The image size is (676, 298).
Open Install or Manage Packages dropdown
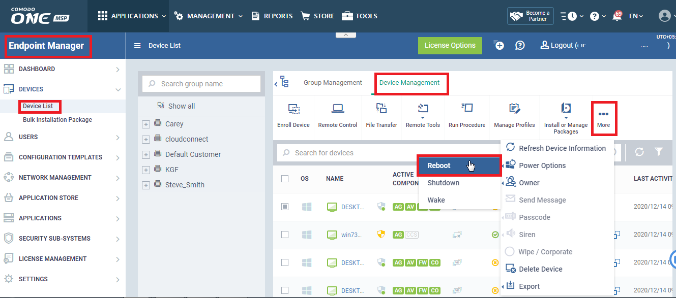[x=566, y=118]
